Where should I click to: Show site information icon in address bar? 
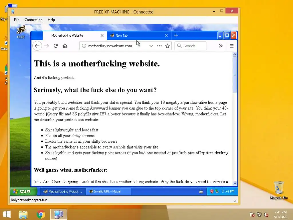click(84, 46)
